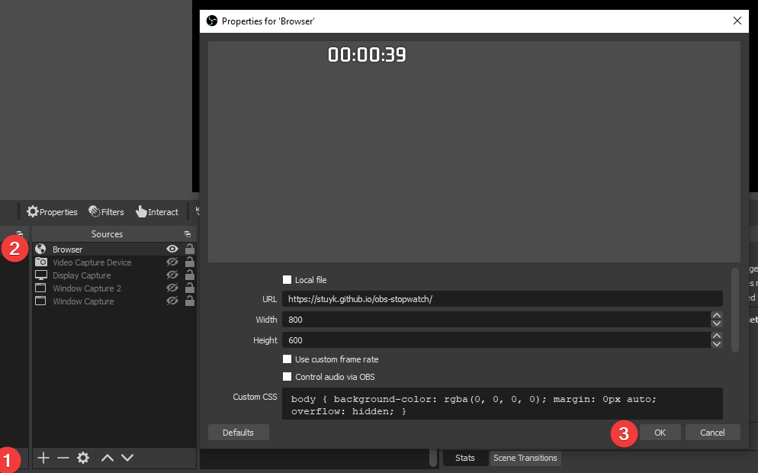Lock the Browser source
Image resolution: width=758 pixels, height=473 pixels.
point(188,249)
